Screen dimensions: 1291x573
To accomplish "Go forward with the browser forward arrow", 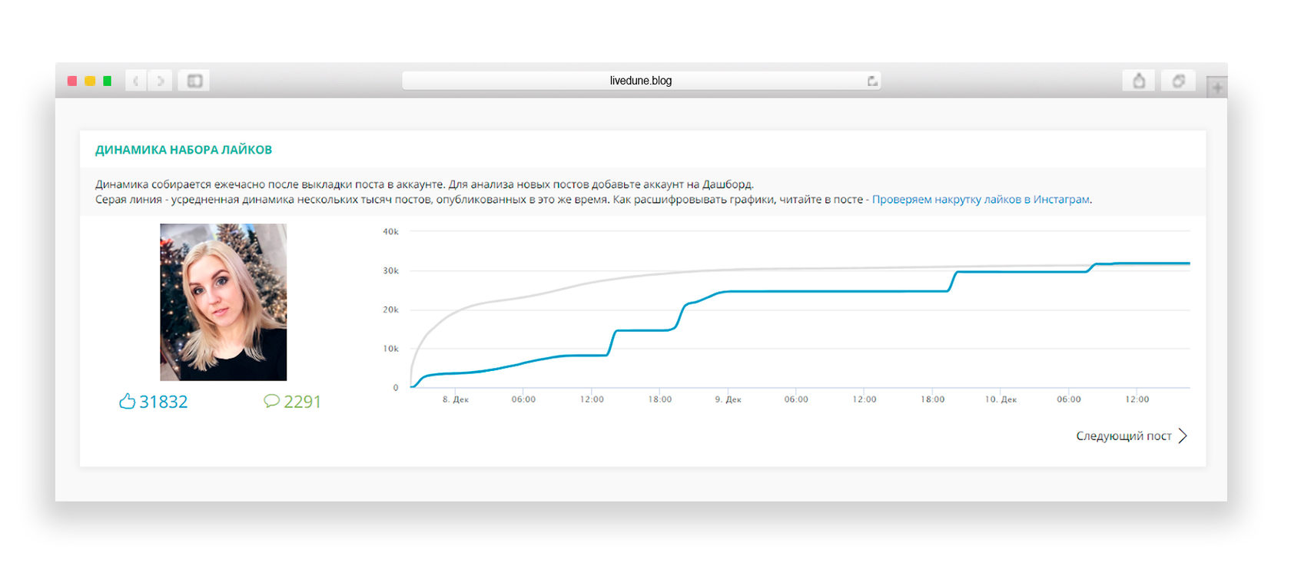I will 160,81.
